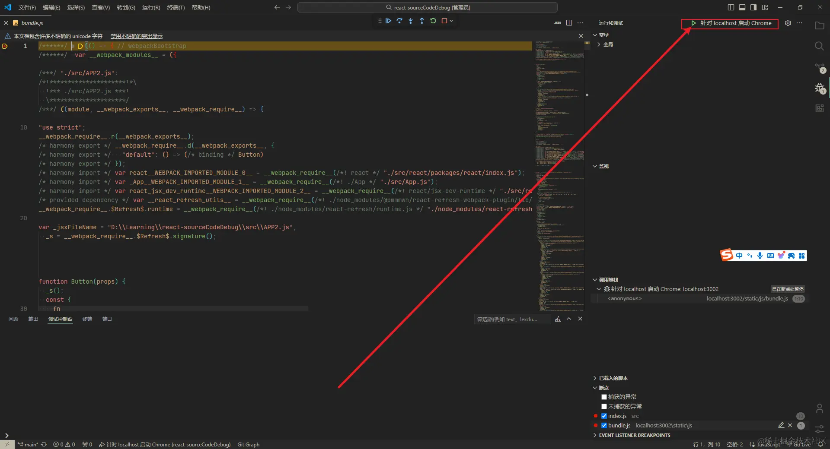Switch to the 输出 Output tab
Screen dimensions: 830x449
coord(33,319)
